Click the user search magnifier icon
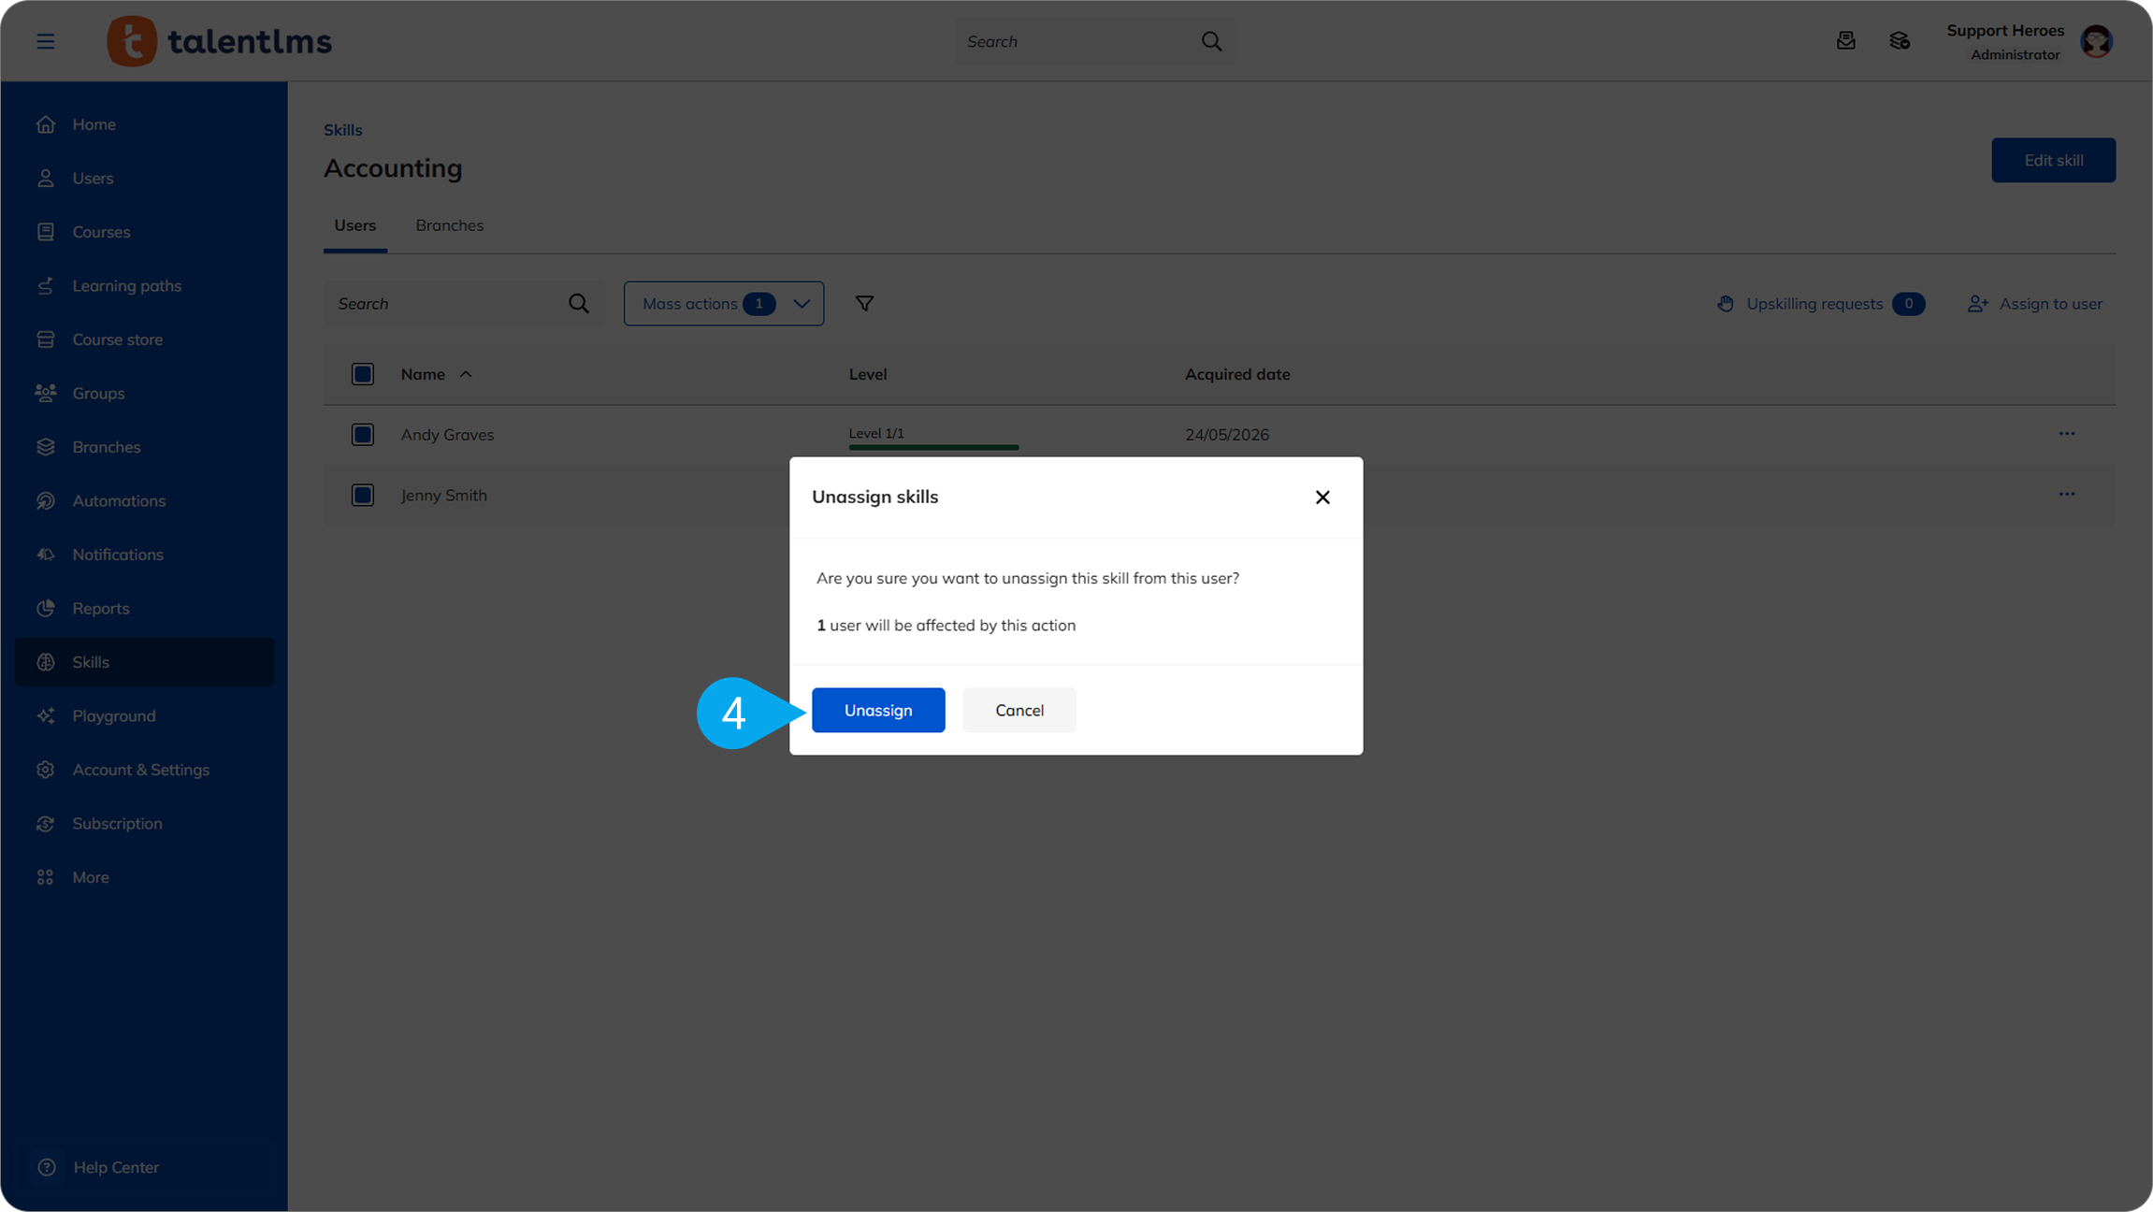Viewport: 2153px width, 1212px height. (579, 303)
